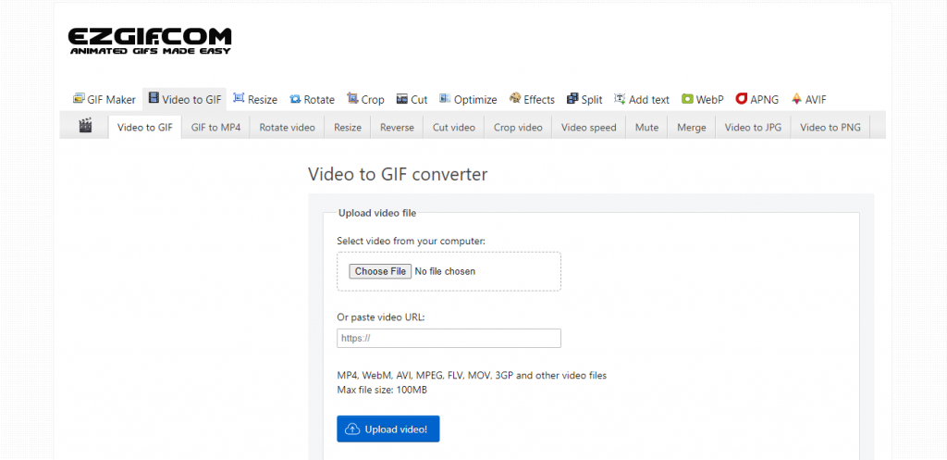This screenshot has width=947, height=460.
Task: Switch to the Crop video tab
Action: click(x=518, y=128)
